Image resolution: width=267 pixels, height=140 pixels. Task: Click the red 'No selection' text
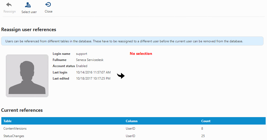click(141, 53)
